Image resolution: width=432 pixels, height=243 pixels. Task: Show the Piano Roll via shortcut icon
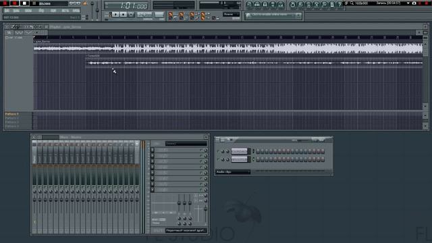pyautogui.click(x=265, y=5)
